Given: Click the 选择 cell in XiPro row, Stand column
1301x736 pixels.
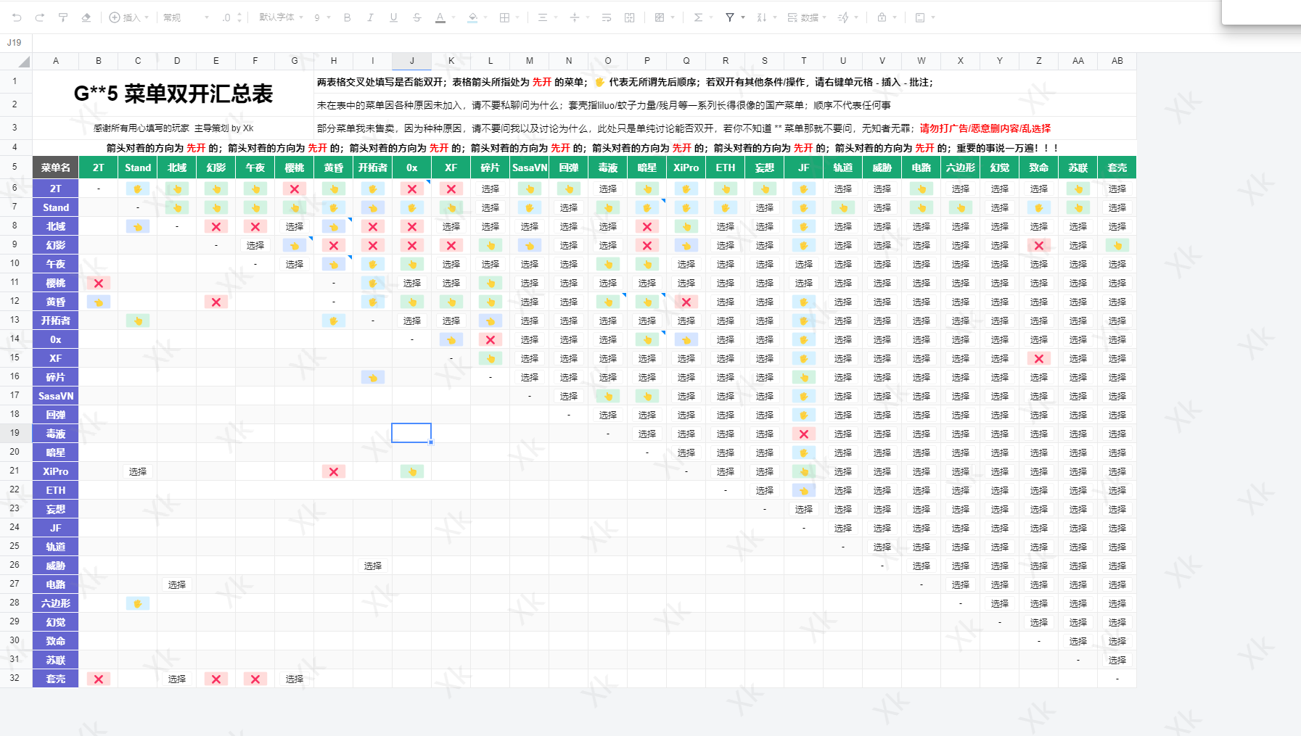Looking at the screenshot, I should 138,471.
